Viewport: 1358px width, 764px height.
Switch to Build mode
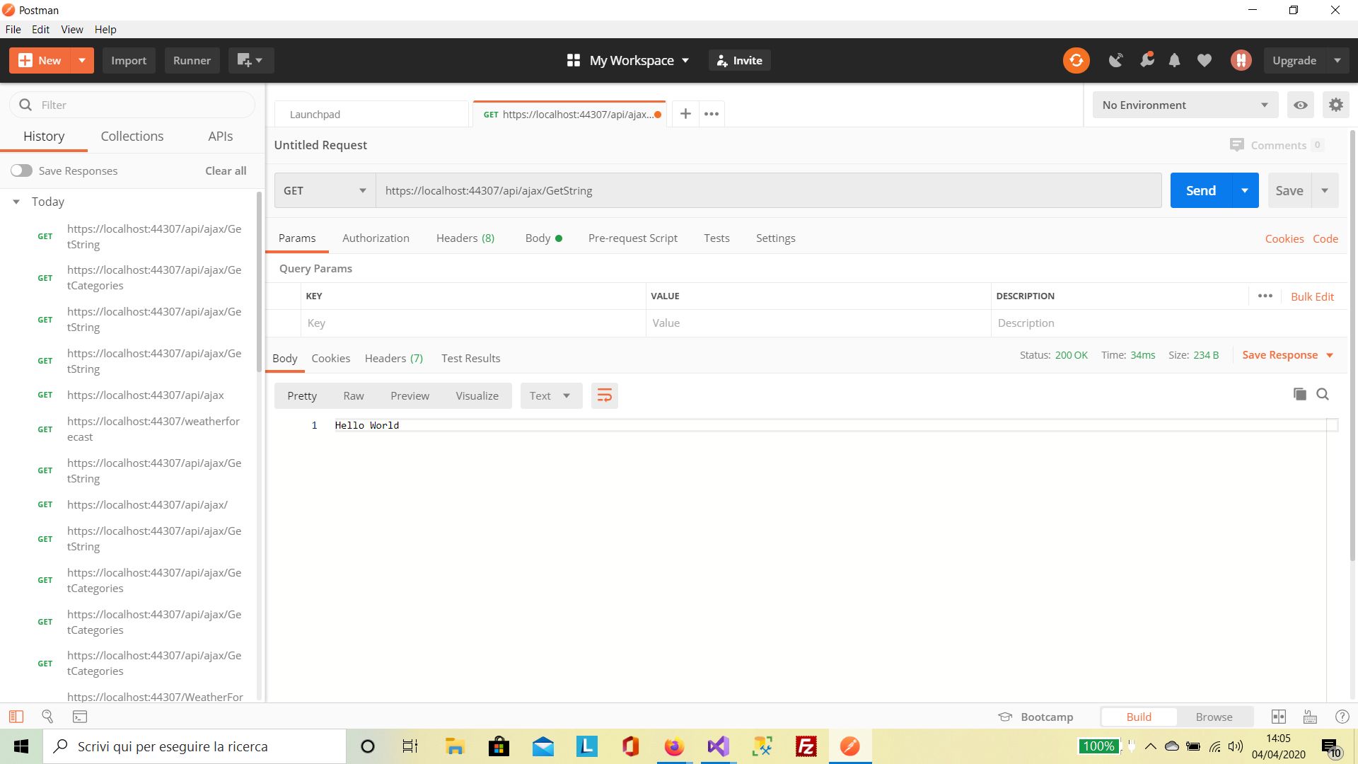[x=1139, y=717]
